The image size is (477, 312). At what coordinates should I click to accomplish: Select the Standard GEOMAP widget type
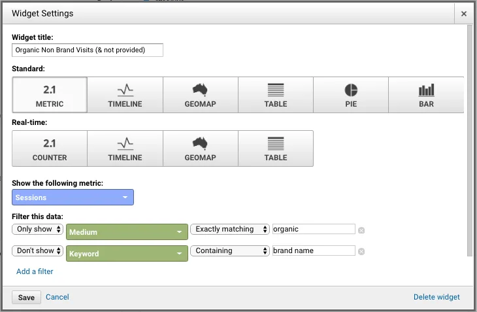point(200,95)
